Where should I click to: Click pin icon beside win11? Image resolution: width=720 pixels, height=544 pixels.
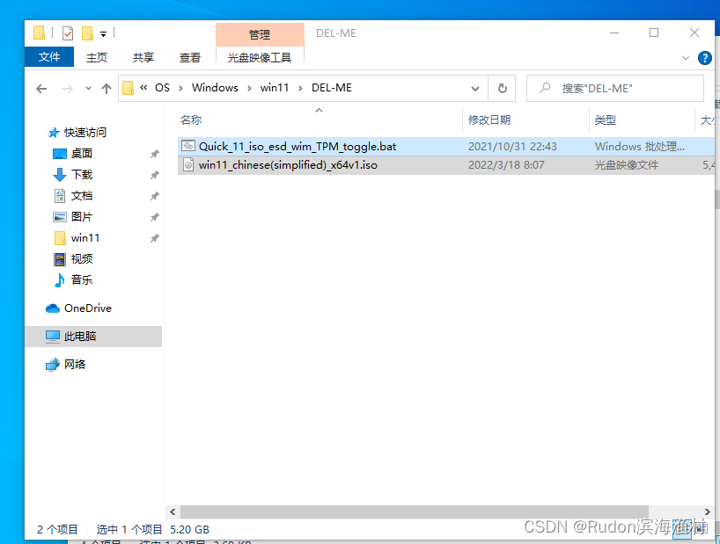click(155, 238)
